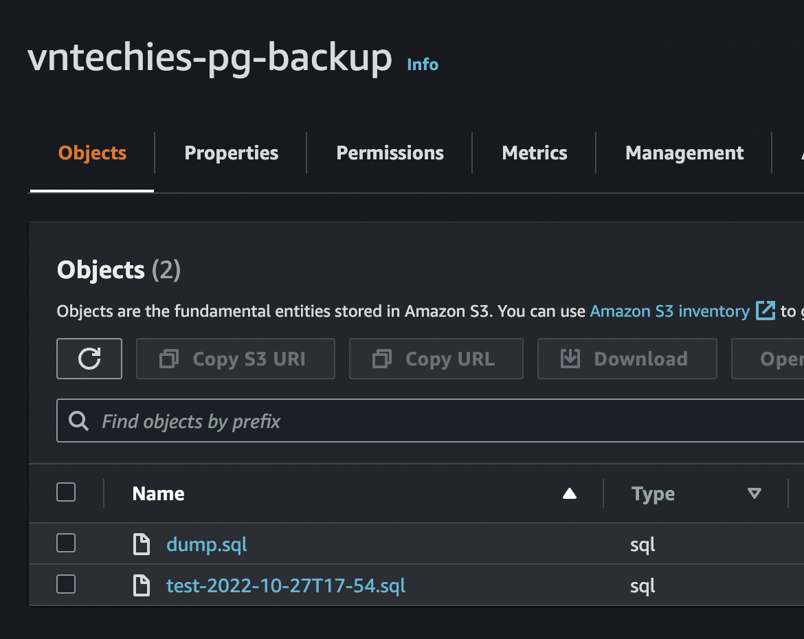Click the external link icon after S3 inventory
Screen dimensions: 804x639
point(765,311)
